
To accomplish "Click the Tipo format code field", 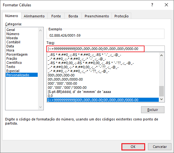I will click(106, 49).
